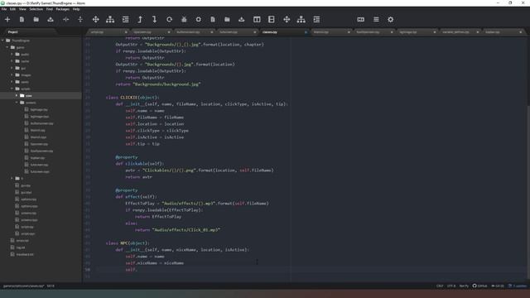Open log.txt in project tree
Image resolution: width=530 pixels, height=298 pixels.
tap(20, 248)
